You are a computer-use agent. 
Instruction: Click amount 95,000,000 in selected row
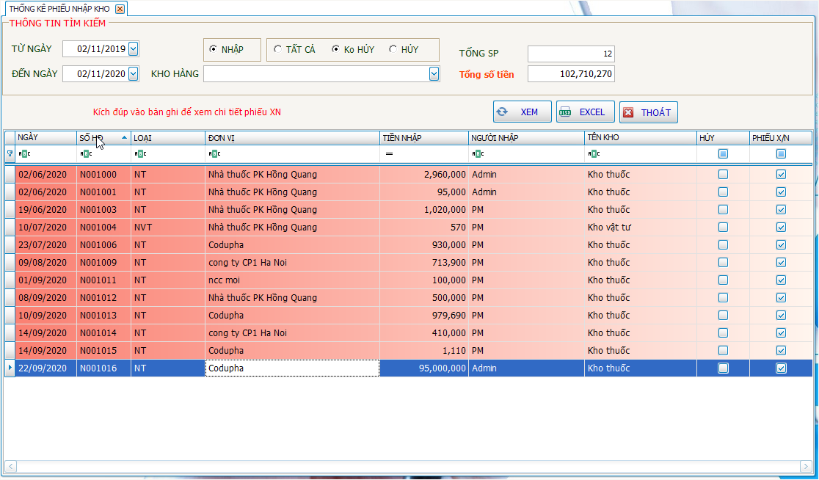click(x=423, y=368)
